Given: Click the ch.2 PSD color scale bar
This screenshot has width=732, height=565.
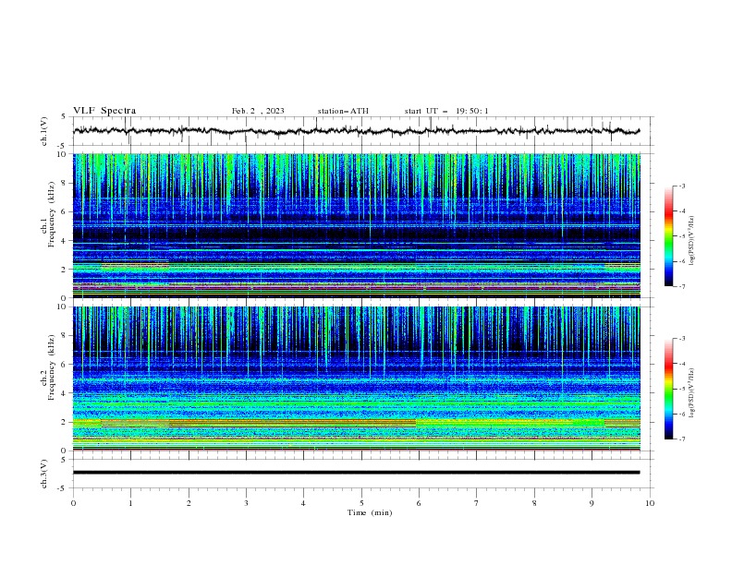Looking at the screenshot, I should pyautogui.click(x=669, y=389).
